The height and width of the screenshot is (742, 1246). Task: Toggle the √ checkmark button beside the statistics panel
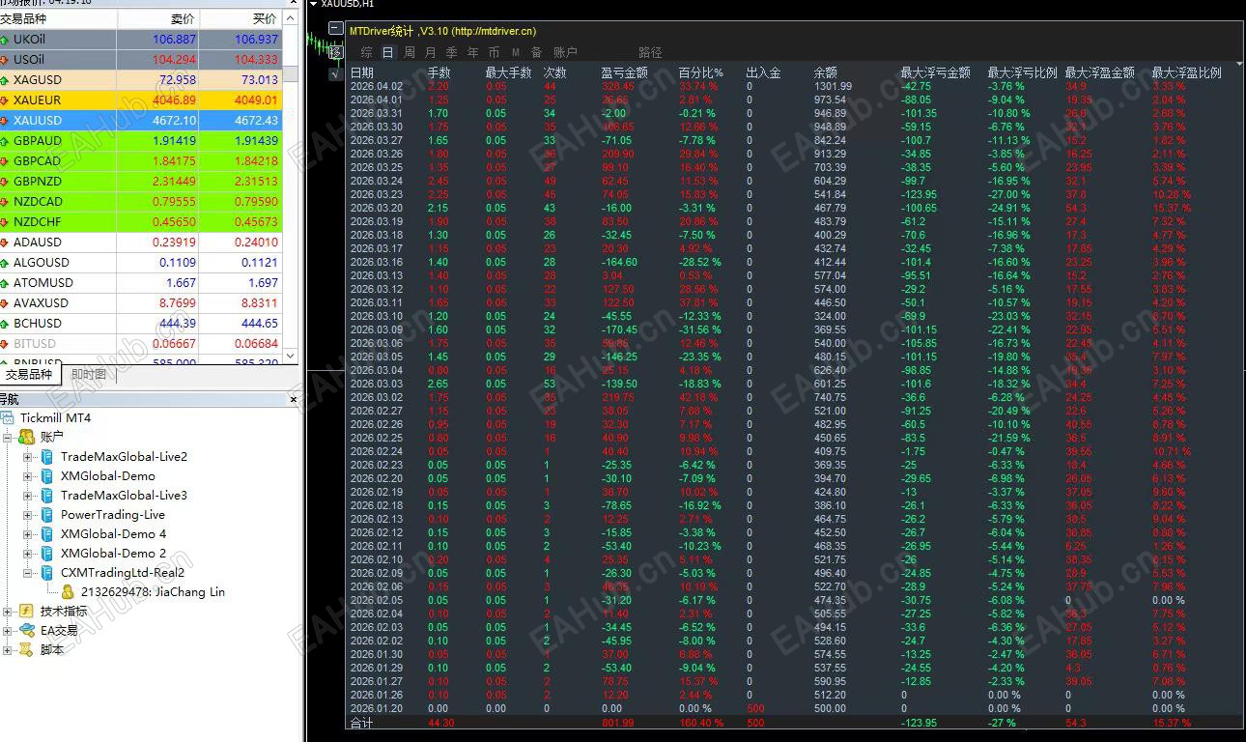coord(335,73)
